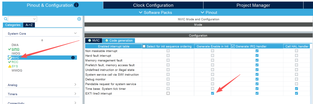313x104 pixels.
Task: Open RCC in System Core list
Action: click(x=15, y=62)
